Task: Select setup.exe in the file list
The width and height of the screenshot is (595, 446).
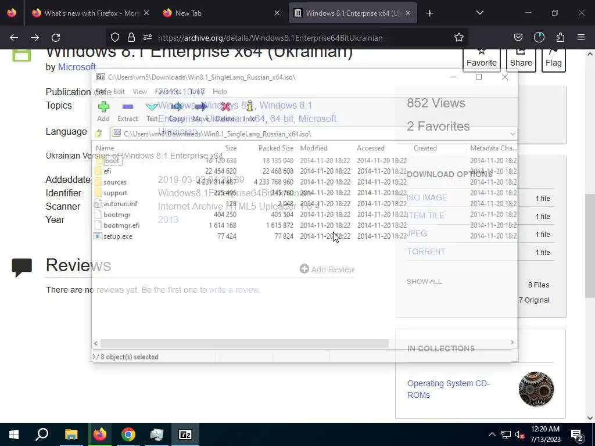Action: (117, 236)
